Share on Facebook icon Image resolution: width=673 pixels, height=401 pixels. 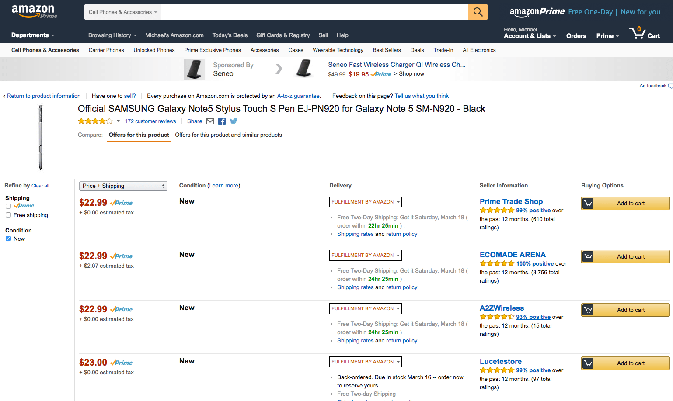(222, 121)
